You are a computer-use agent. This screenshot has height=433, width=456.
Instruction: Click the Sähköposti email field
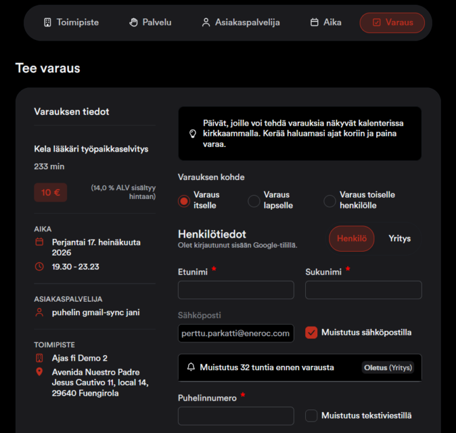[236, 333]
